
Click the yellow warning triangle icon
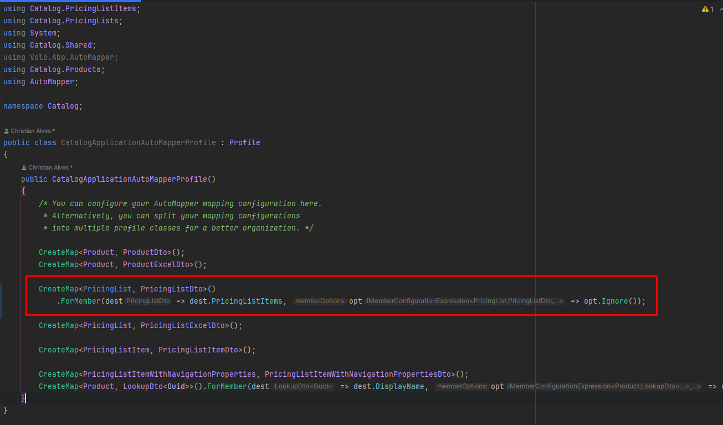point(705,9)
